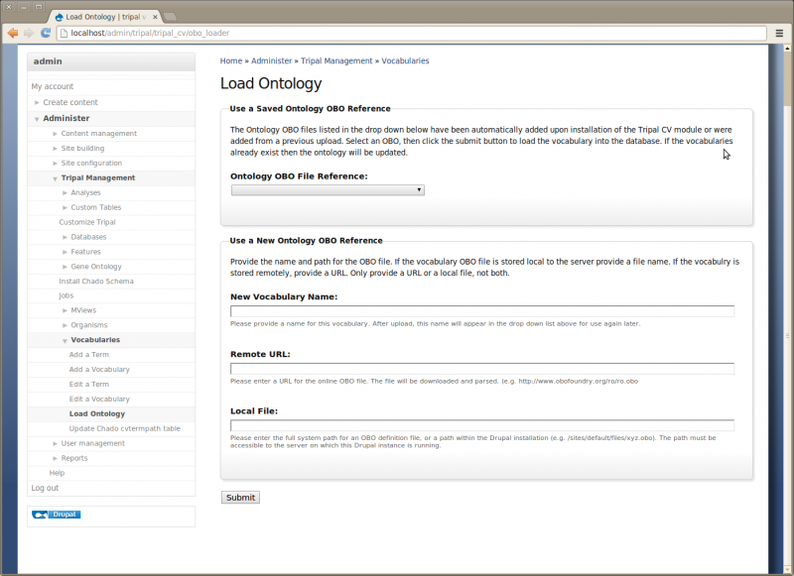This screenshot has width=794, height=576.
Task: Open Add a Term page
Action: tap(89, 355)
